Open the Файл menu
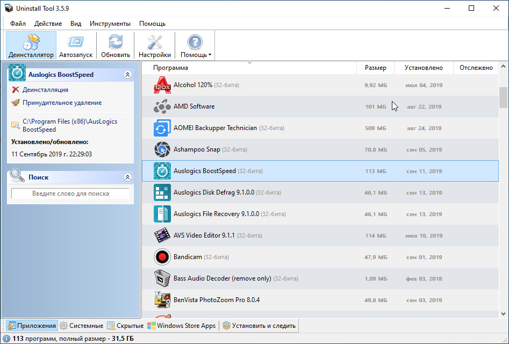This screenshot has height=344, width=509. (18, 24)
